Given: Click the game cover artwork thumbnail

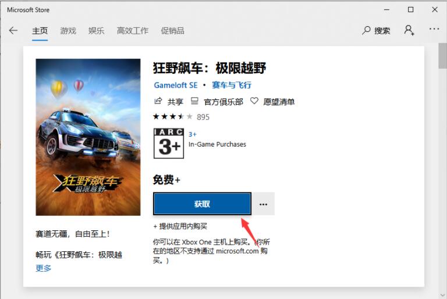Looking at the screenshot, I should 88,137.
